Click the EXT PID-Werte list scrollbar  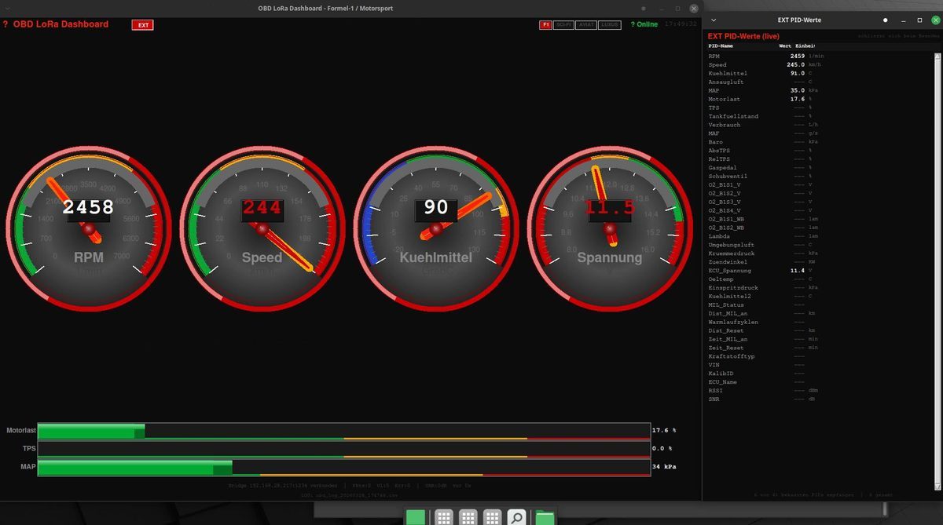[x=937, y=271]
